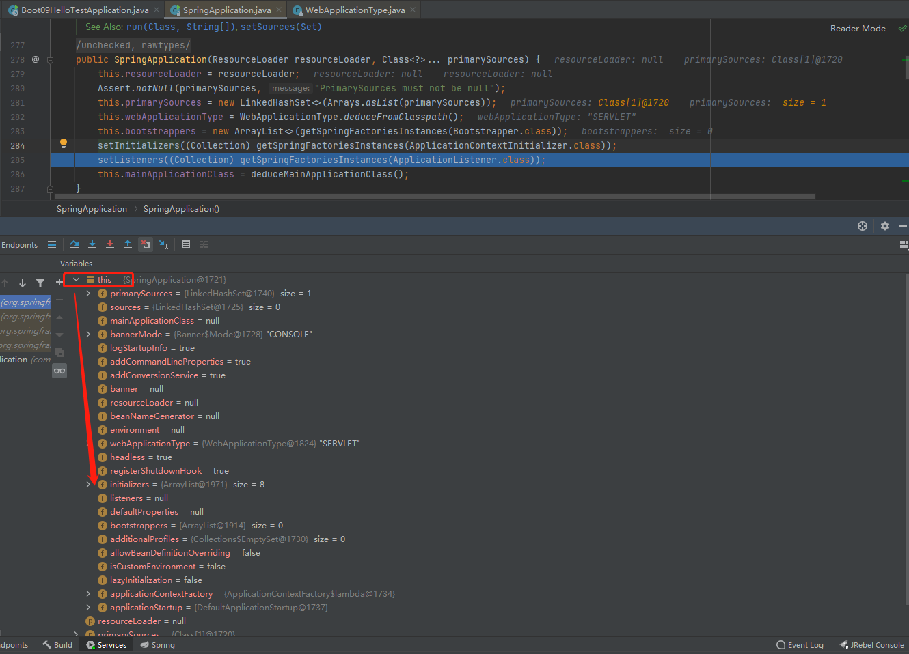This screenshot has width=909, height=654.
Task: Click the Step Into debugger icon
Action: pyautogui.click(x=92, y=244)
